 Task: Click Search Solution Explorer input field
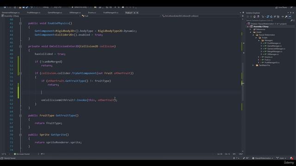click(x=268, y=20)
